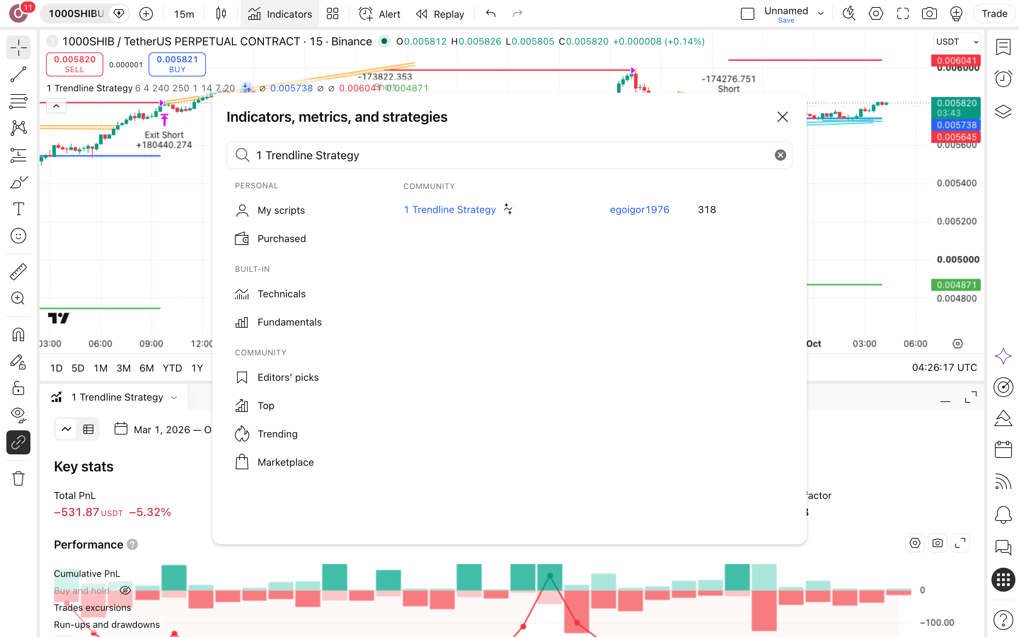Open the emoji icons tool
The height and width of the screenshot is (637, 1019).
[18, 236]
